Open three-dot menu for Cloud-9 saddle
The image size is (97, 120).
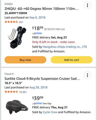(x=87, y=75)
